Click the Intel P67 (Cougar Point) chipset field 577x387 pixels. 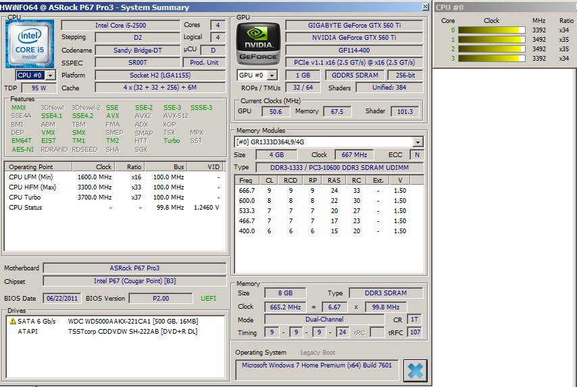134,281
